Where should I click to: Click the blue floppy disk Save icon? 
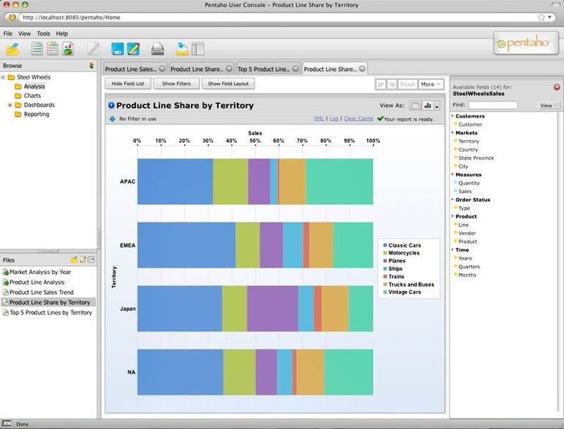click(x=117, y=49)
